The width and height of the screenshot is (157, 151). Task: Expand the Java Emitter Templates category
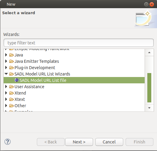(x=6, y=61)
